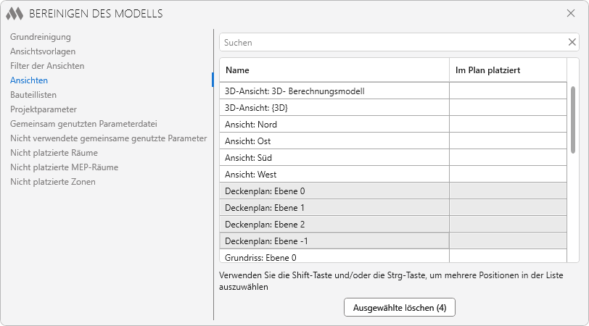Close the Bereinigen des Modells dialog

[571, 13]
